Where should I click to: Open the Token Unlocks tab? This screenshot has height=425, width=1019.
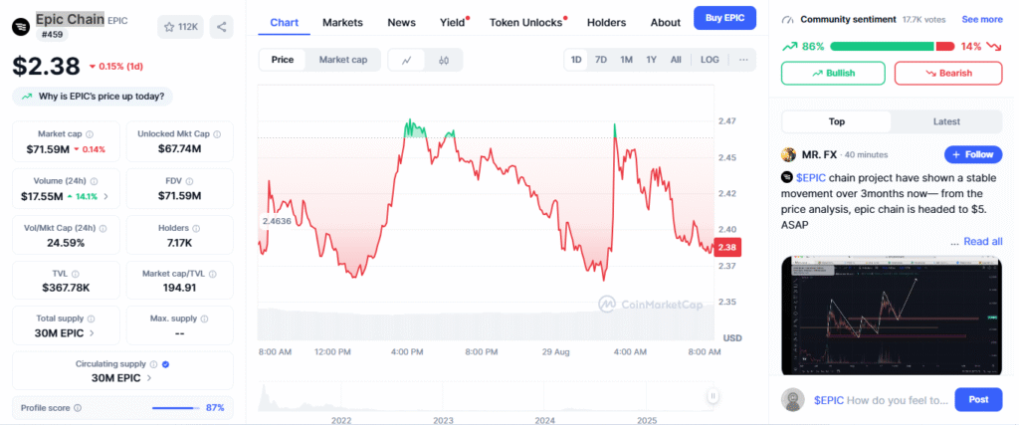click(526, 22)
